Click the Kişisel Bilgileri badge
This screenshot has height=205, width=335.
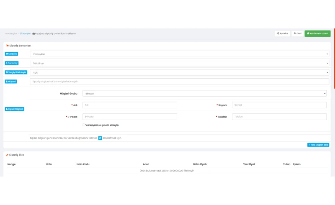tap(15, 109)
